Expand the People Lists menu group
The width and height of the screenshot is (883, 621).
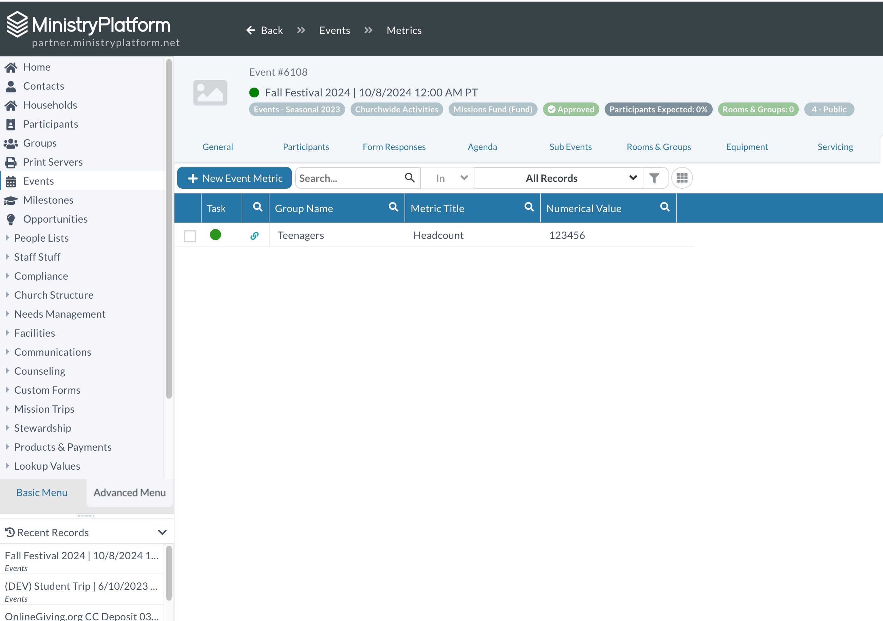[x=41, y=238]
